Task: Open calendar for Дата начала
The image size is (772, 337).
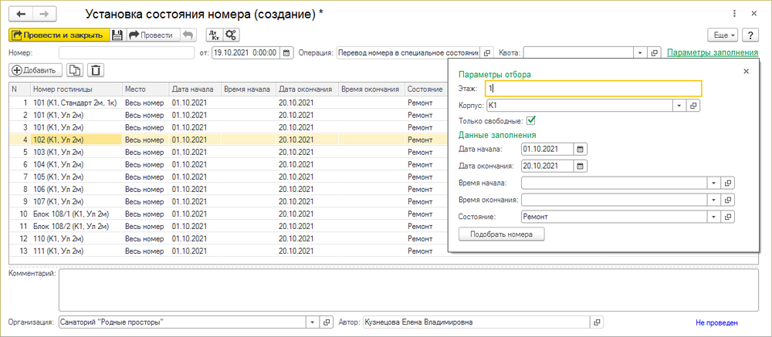Action: [x=581, y=149]
